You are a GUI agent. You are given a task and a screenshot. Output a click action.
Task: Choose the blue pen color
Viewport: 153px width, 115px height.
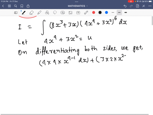[106, 12]
